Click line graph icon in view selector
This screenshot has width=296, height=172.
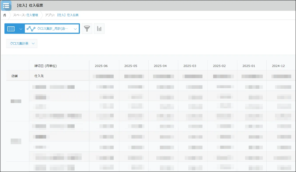[31, 29]
